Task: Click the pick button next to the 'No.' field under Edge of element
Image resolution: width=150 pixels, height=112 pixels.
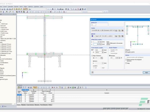Action: [x=102, y=58]
